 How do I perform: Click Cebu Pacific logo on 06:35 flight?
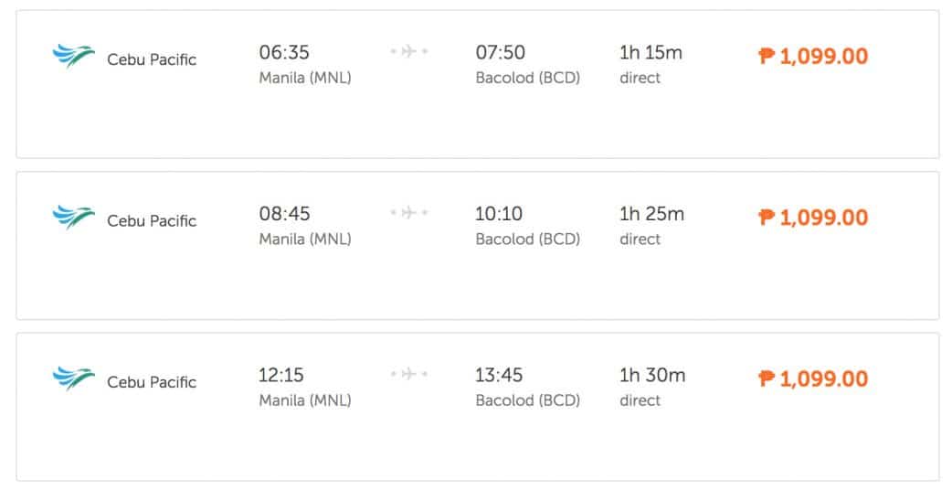[73, 57]
